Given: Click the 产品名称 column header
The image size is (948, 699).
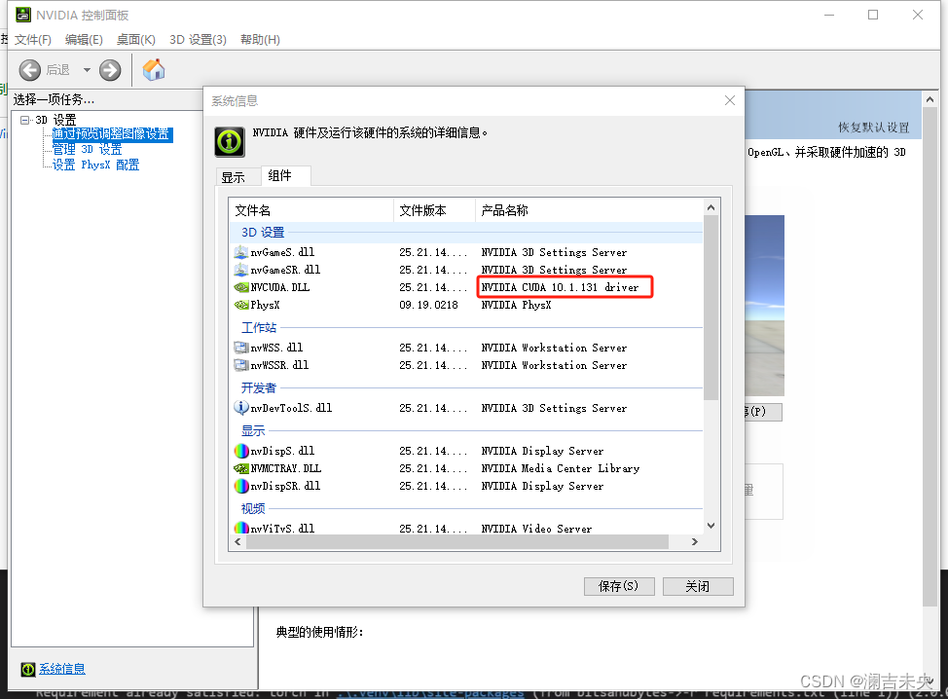Looking at the screenshot, I should point(590,210).
